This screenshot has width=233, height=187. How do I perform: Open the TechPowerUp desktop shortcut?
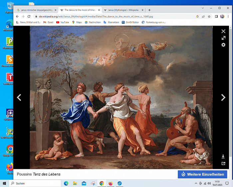click(7, 133)
